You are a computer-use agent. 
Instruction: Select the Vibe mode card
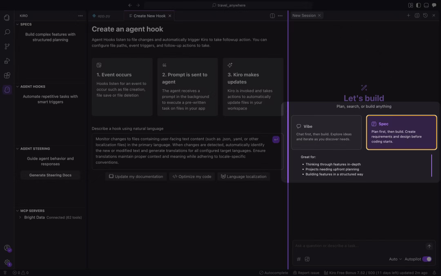pos(326,133)
